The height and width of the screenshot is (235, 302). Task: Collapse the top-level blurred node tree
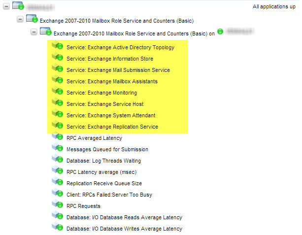coord(6,6)
